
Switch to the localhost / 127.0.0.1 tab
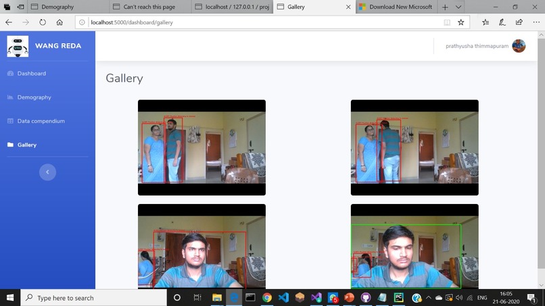[x=232, y=7]
